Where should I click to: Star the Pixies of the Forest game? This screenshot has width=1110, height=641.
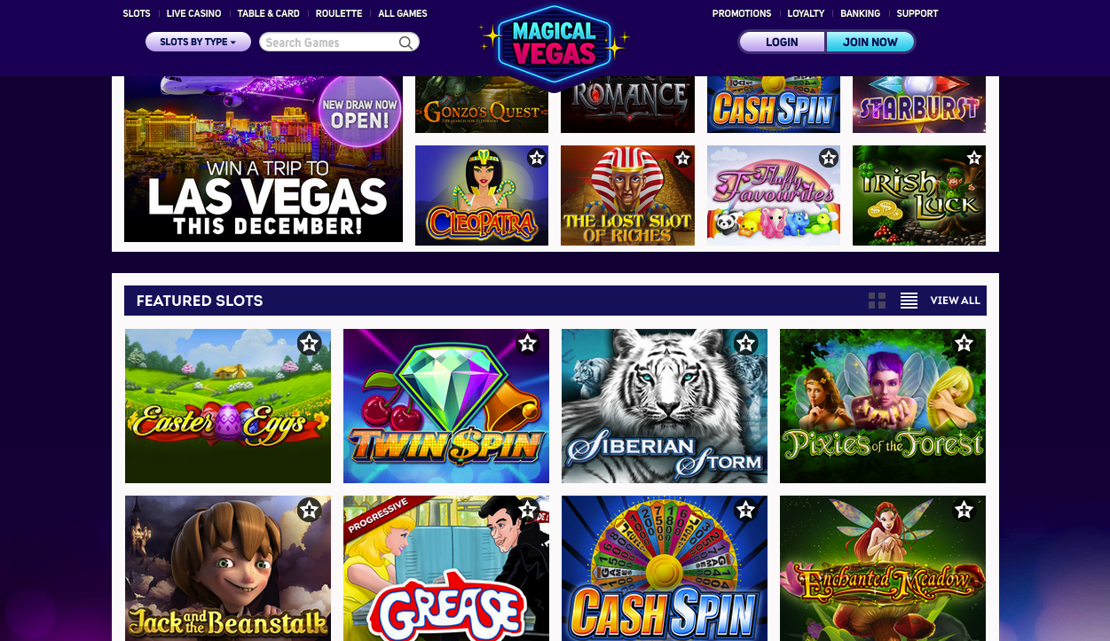coord(964,343)
